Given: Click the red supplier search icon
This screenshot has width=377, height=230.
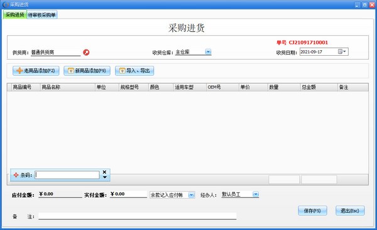Looking at the screenshot, I should click(x=86, y=52).
